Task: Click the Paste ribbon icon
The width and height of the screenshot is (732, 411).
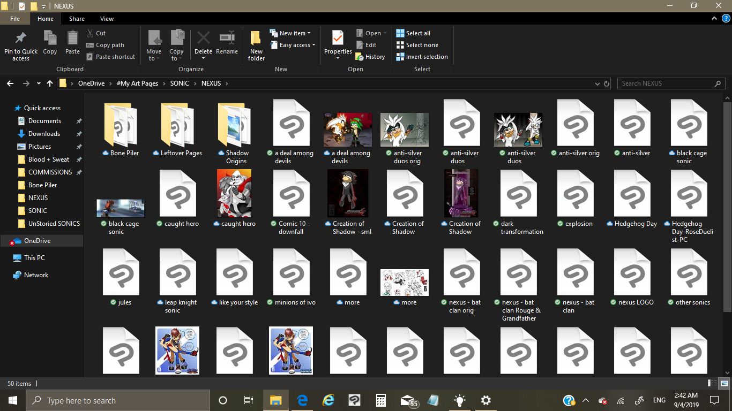Action: pos(72,38)
